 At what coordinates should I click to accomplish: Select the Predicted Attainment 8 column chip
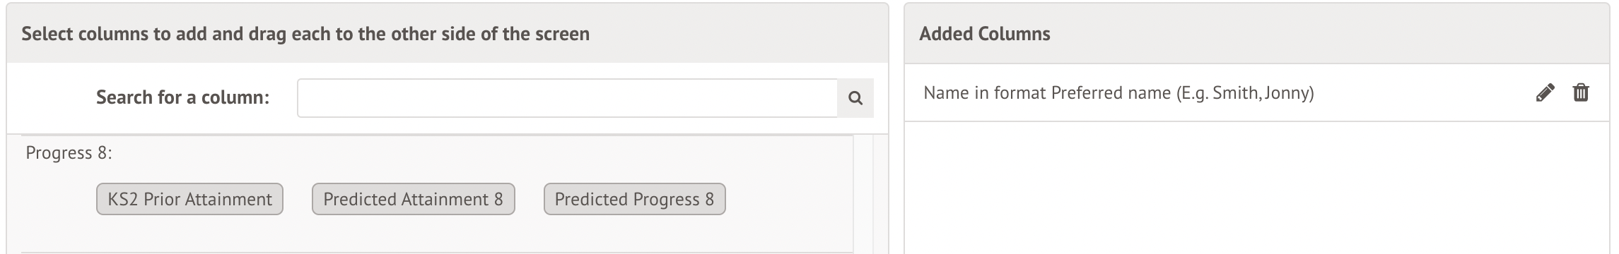point(413,199)
